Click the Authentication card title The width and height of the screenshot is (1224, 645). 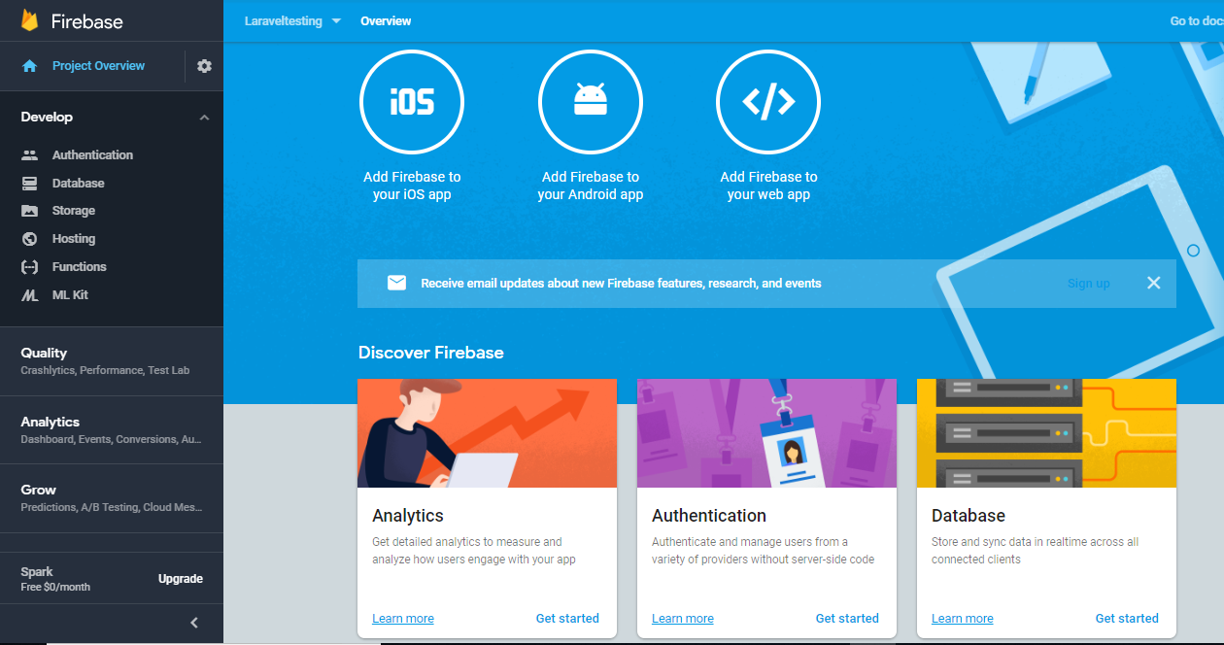point(709,516)
